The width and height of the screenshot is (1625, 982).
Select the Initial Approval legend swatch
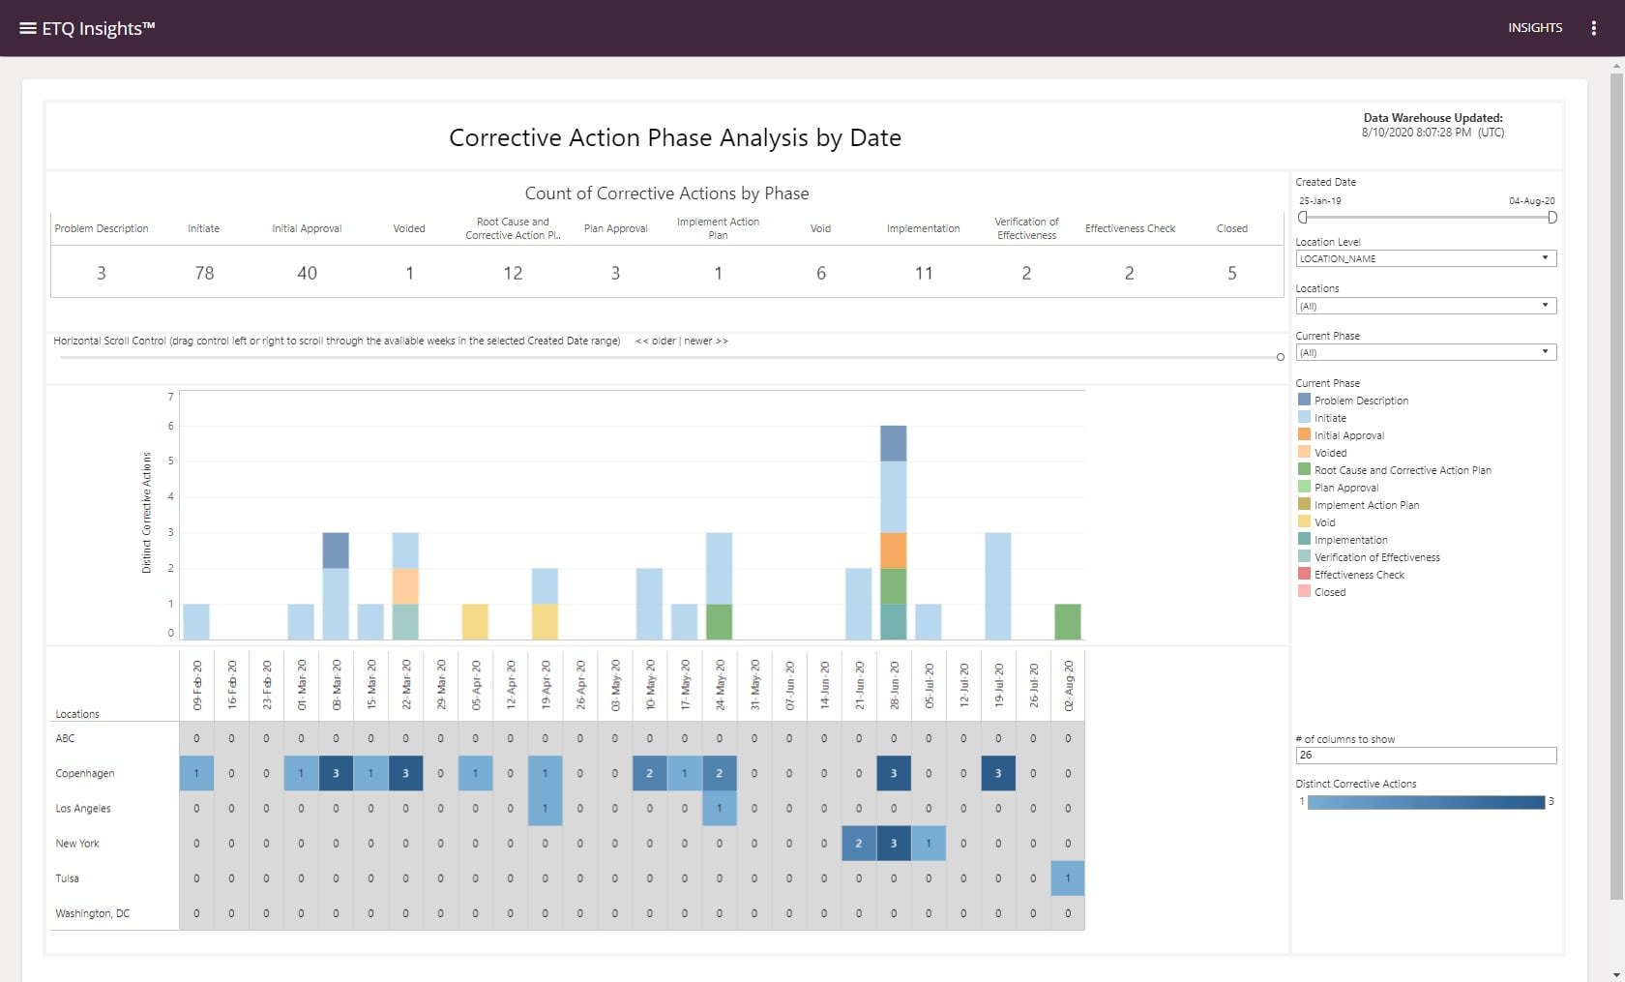click(x=1304, y=434)
